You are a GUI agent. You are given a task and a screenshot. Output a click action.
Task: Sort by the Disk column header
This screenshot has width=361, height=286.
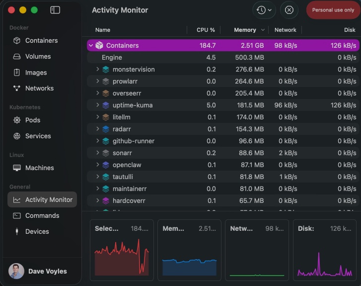pyautogui.click(x=350, y=30)
